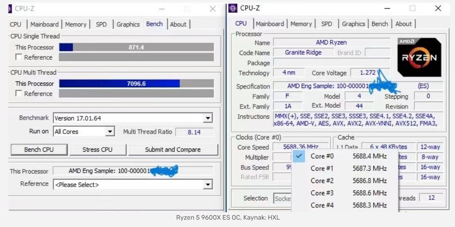Select Core #1 in the core clock menu

click(345, 169)
